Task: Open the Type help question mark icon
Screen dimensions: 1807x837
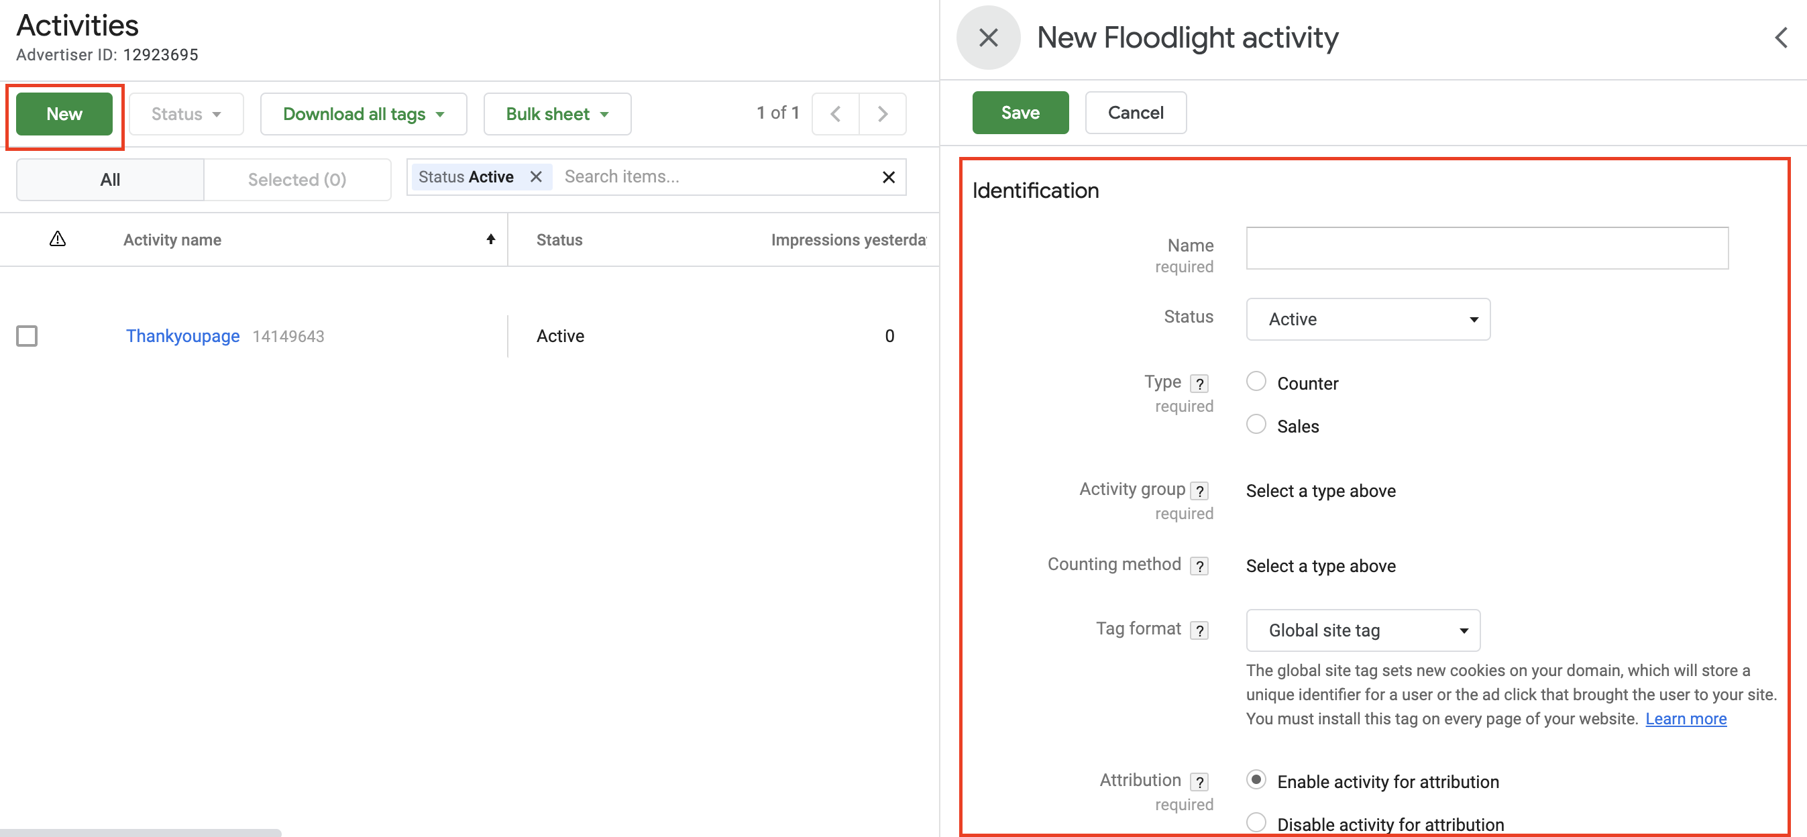Action: tap(1199, 384)
